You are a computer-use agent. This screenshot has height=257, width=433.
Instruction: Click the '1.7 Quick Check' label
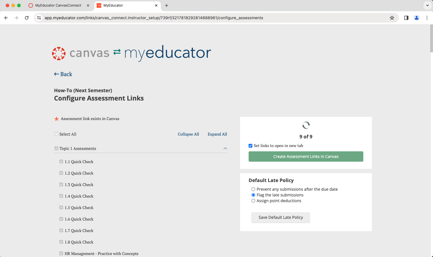pyautogui.click(x=79, y=231)
